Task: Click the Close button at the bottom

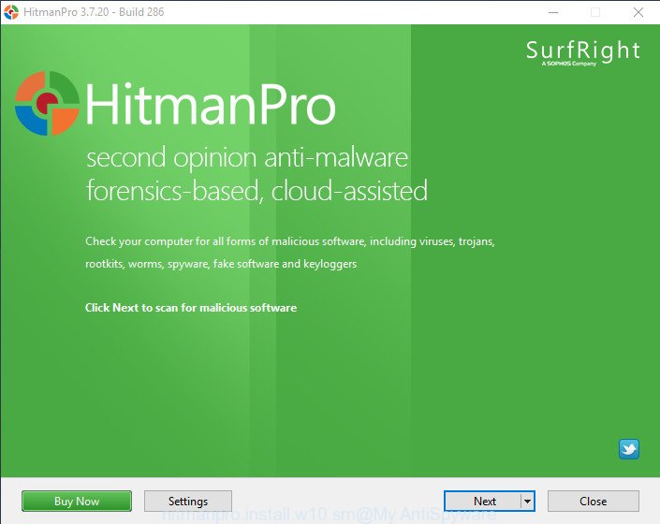Action: tap(594, 502)
